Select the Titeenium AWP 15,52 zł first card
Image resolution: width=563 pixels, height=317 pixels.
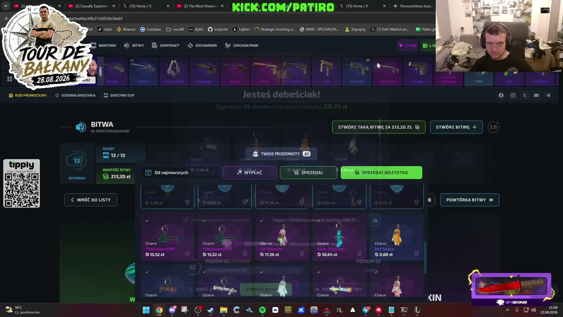[168, 238]
